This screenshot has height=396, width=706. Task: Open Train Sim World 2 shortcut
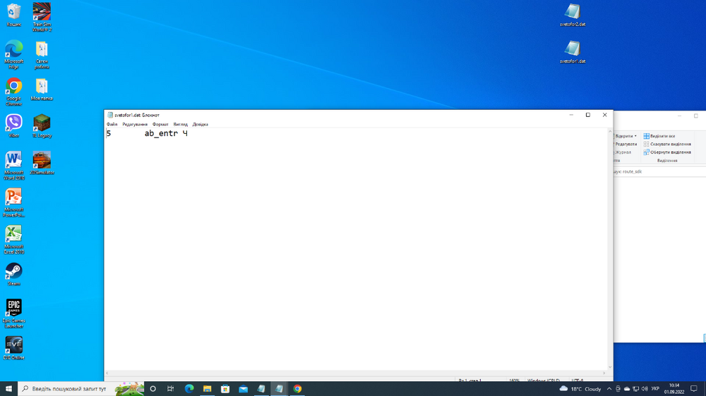coord(42,13)
